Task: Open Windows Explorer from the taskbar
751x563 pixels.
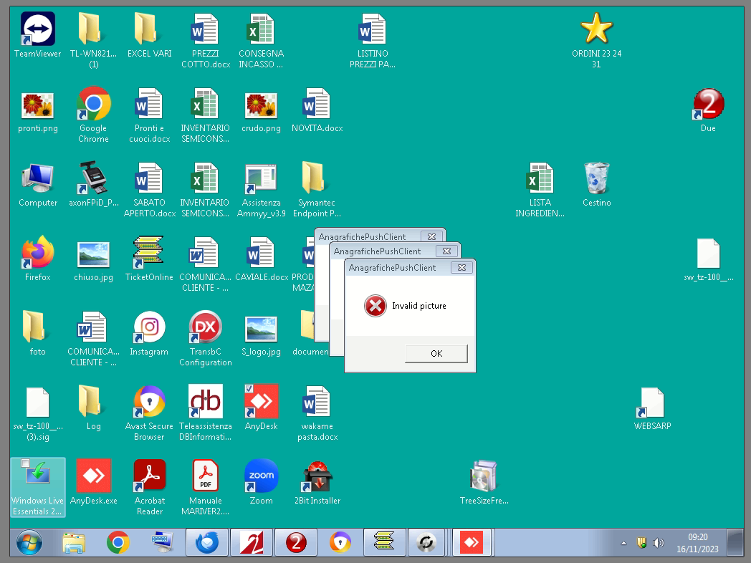Action: (74, 543)
